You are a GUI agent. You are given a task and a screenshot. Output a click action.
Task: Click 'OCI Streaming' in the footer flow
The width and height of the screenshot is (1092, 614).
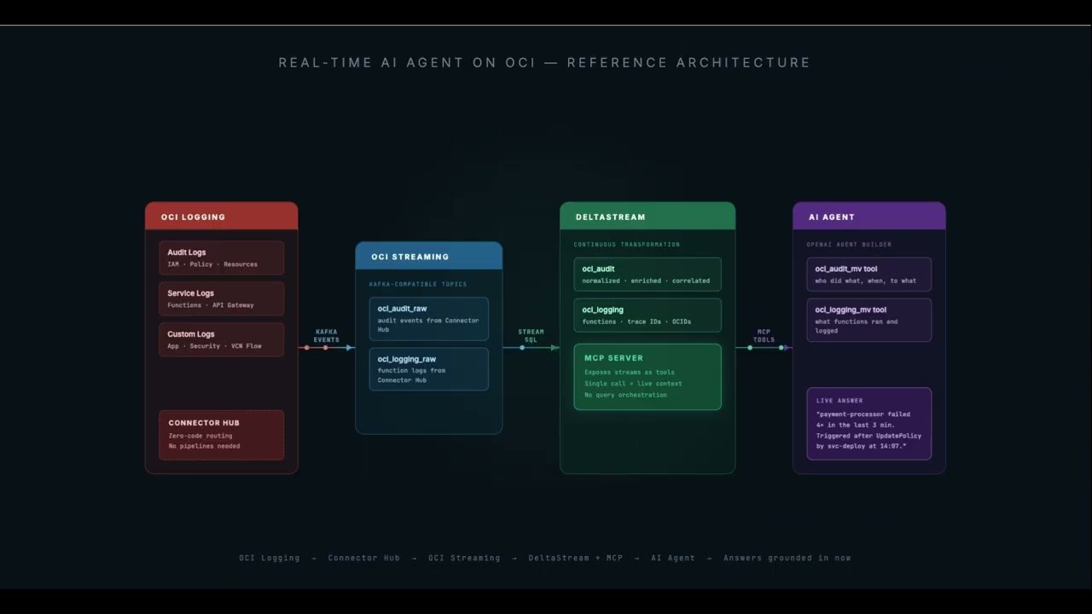pos(464,558)
